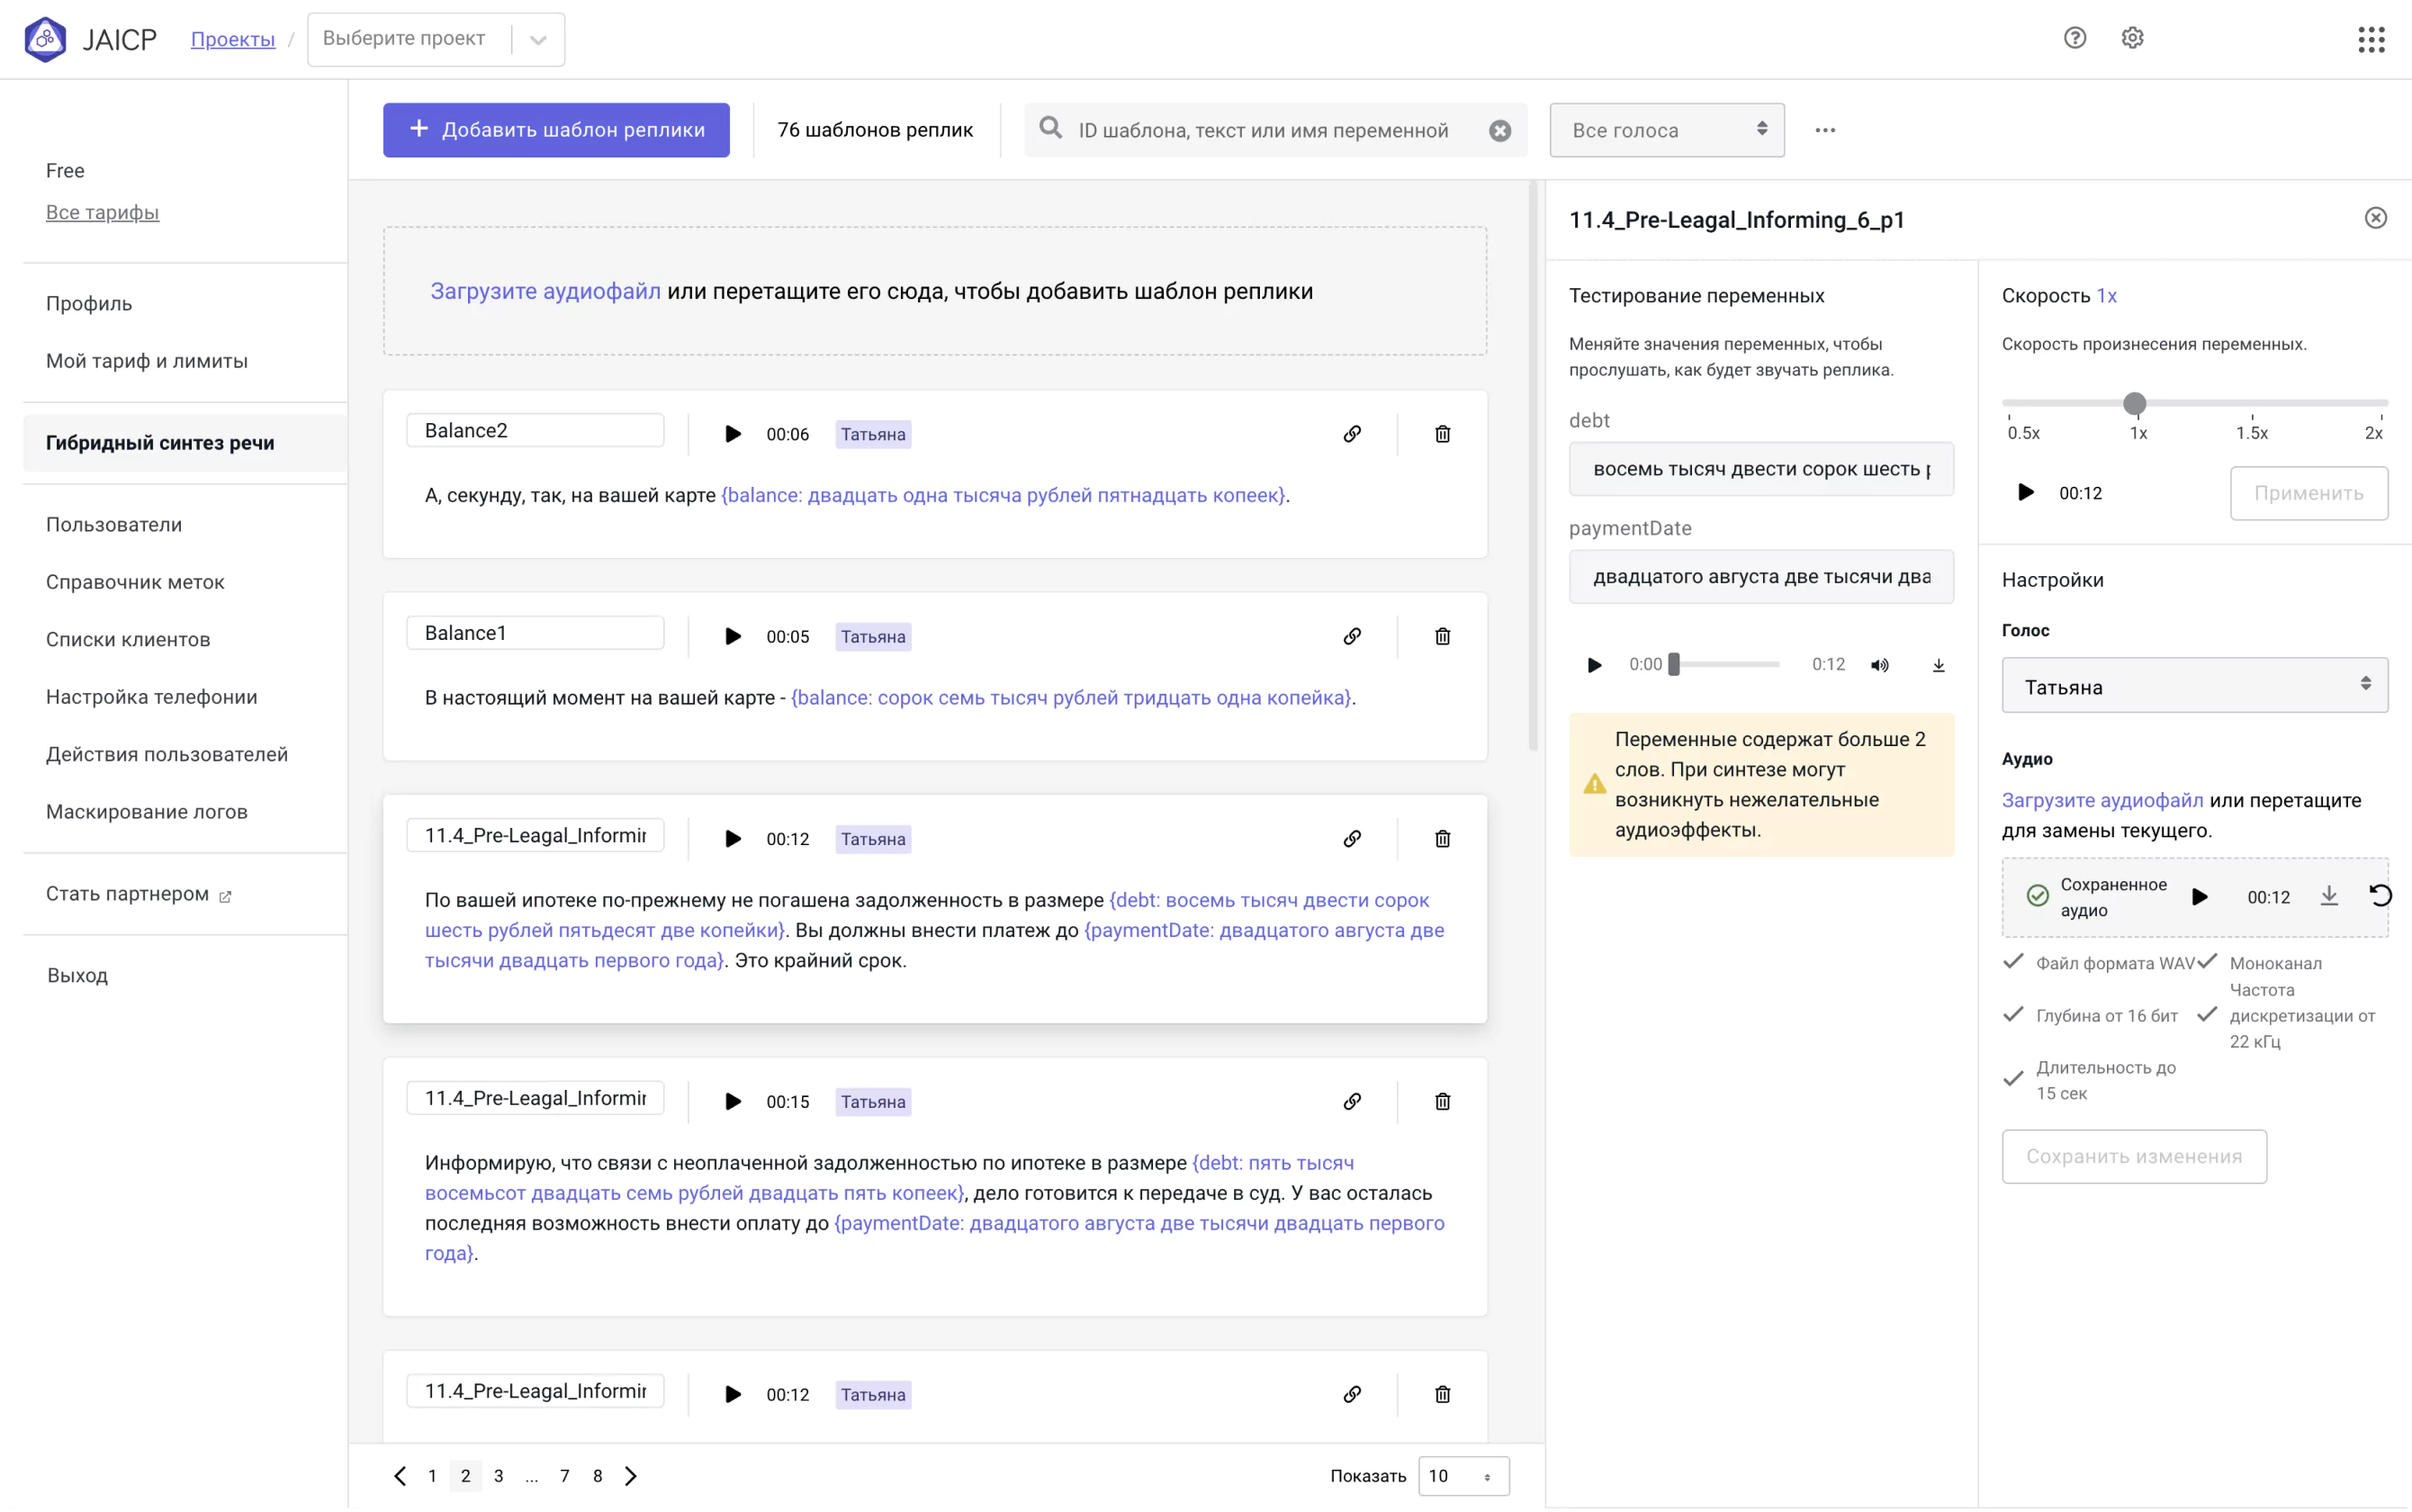Open the Все тарифы link
The image size is (2412, 1512).
click(x=102, y=211)
